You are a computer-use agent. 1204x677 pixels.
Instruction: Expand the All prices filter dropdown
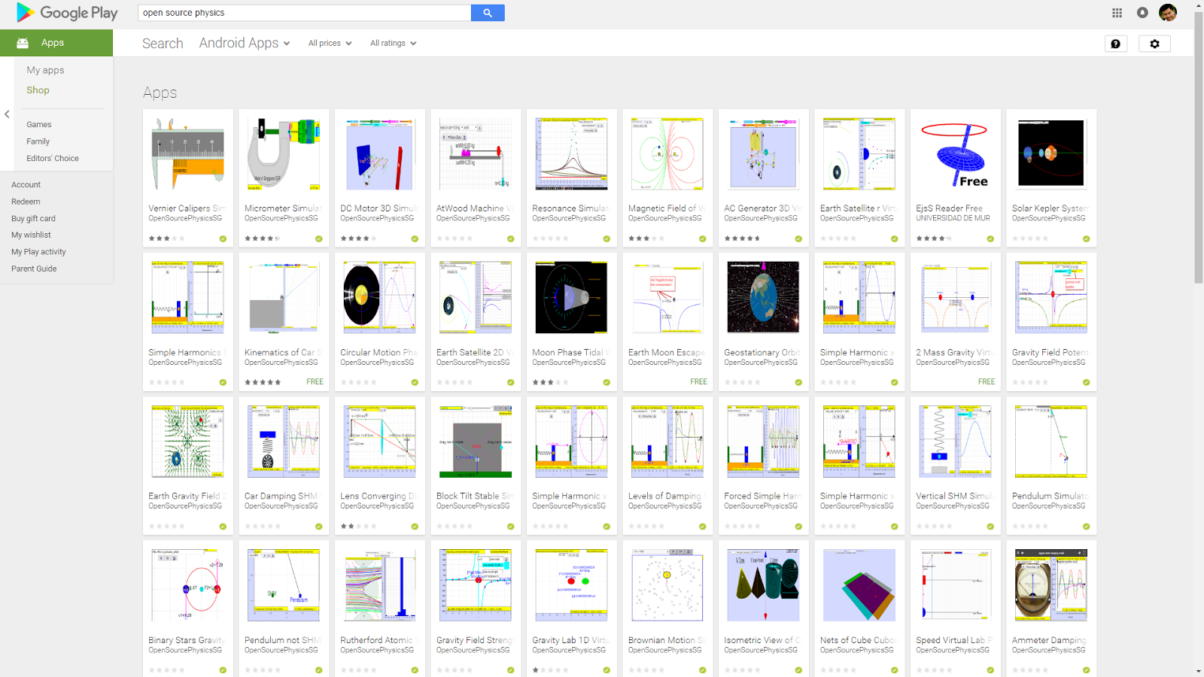point(330,44)
